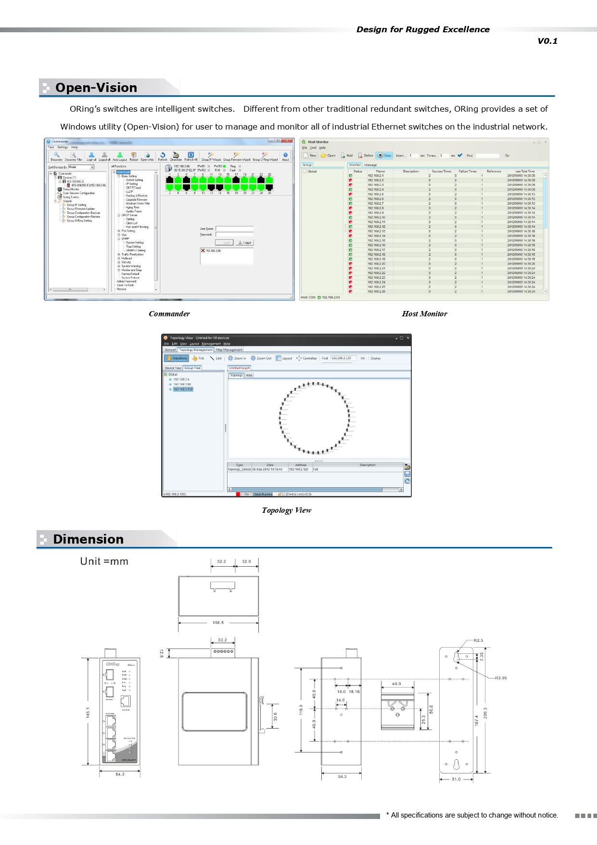
Task: Click horizontal scrollbar under Topology log table
Action: [x=315, y=489]
